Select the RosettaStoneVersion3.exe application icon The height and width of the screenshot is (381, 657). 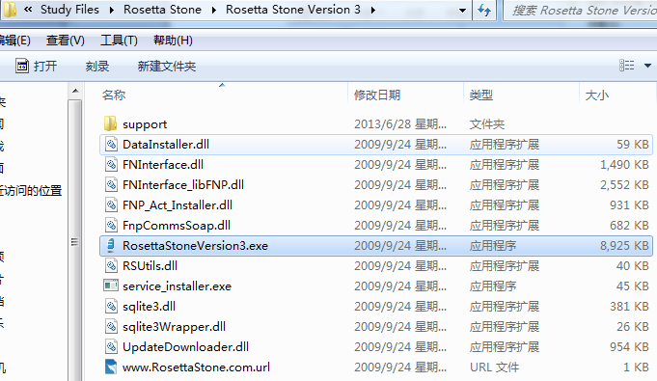111,245
